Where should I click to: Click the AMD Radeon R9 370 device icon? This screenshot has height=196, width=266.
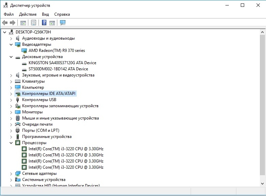click(x=24, y=51)
